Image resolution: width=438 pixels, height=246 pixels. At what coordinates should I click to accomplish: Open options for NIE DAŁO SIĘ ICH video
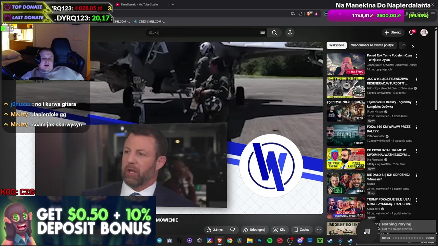pyautogui.click(x=416, y=175)
